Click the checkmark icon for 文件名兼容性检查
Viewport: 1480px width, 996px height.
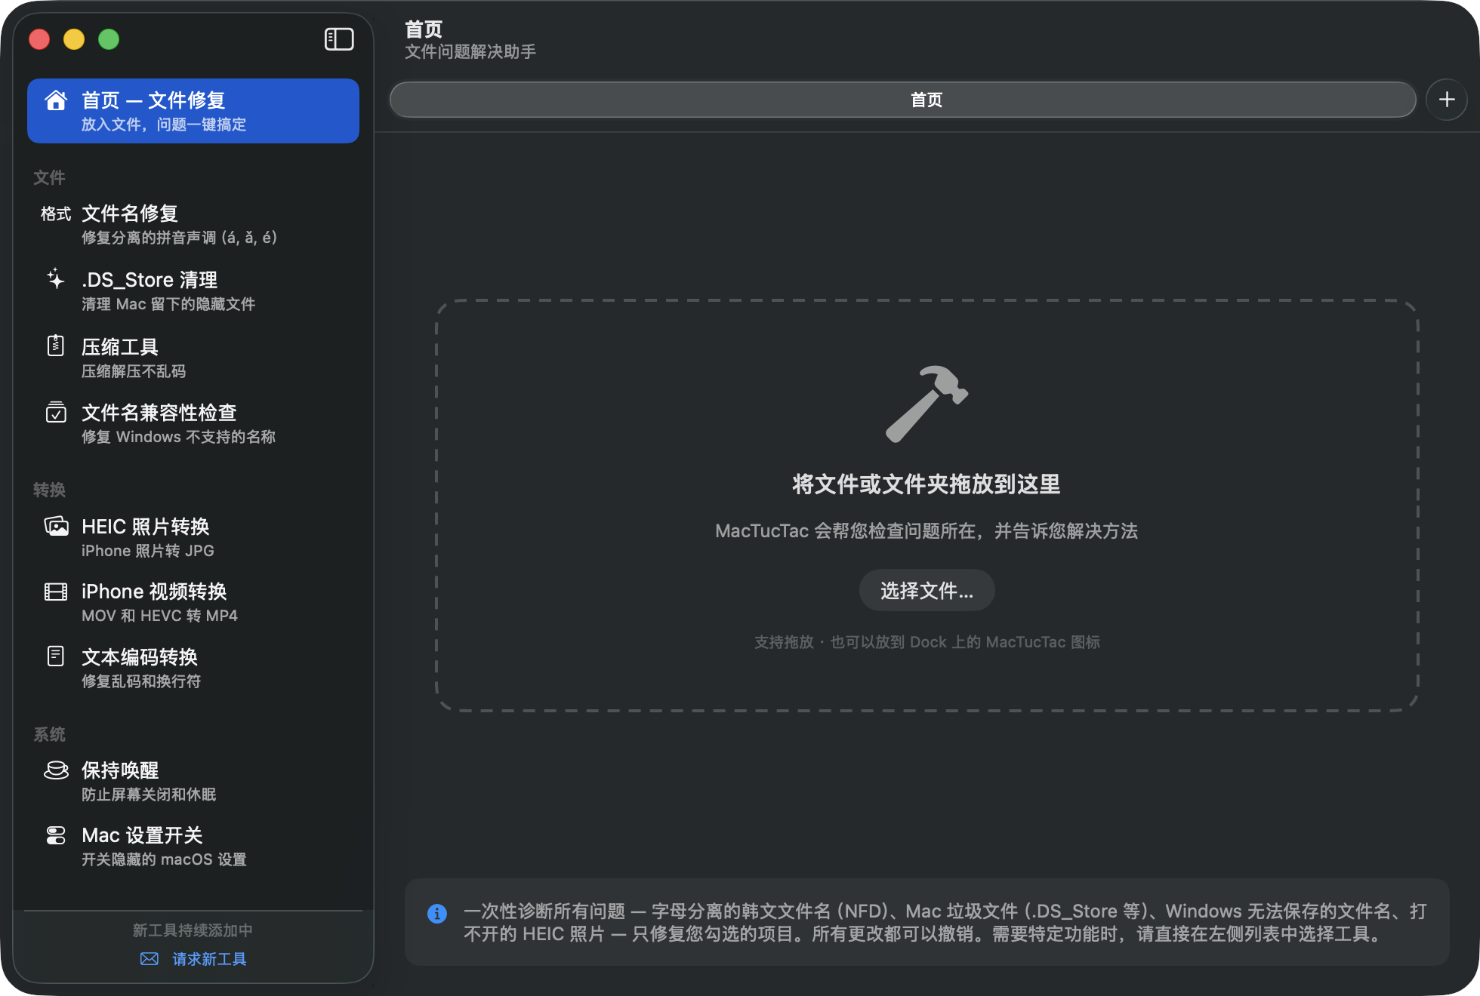point(56,413)
